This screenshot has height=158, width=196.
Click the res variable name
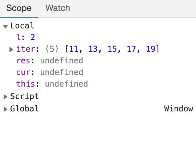[23, 61]
